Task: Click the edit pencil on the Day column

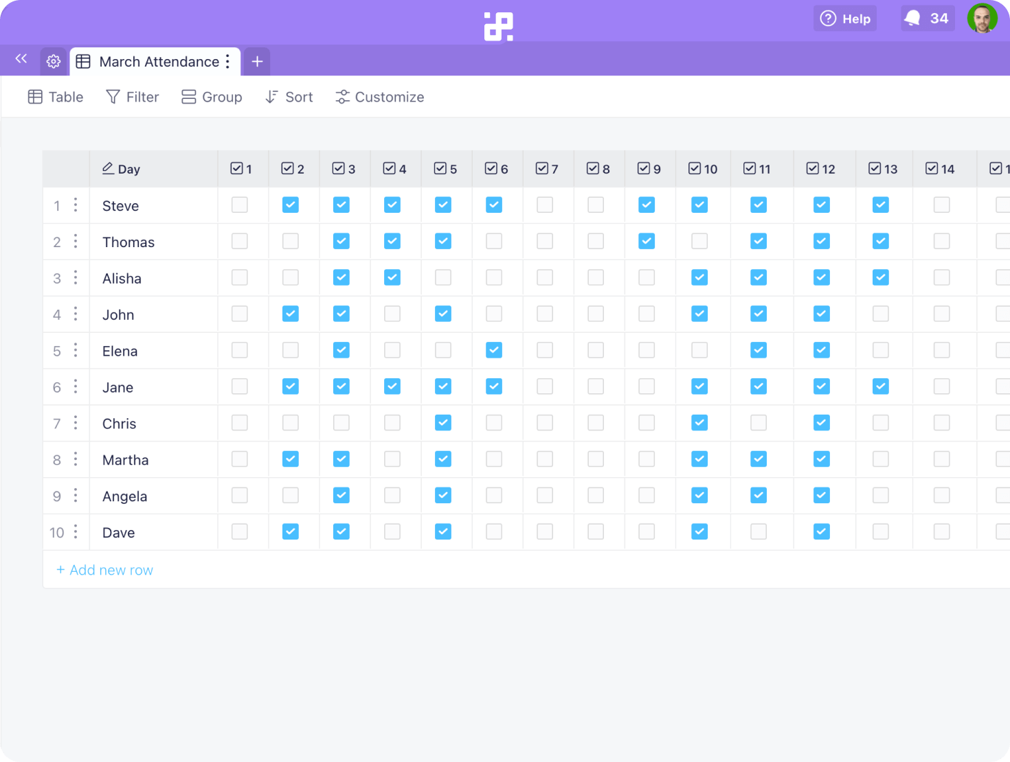Action: (x=109, y=168)
